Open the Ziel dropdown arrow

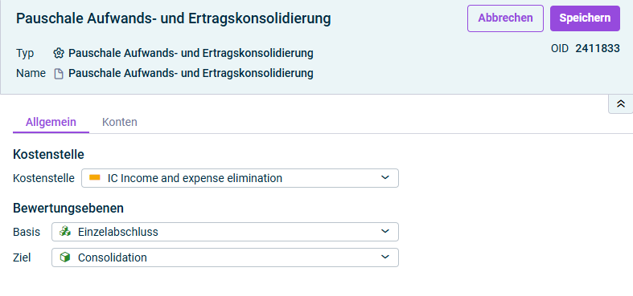click(x=385, y=257)
